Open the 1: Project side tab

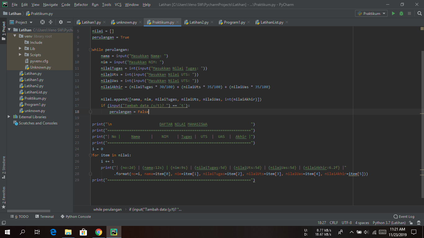(x=3, y=31)
